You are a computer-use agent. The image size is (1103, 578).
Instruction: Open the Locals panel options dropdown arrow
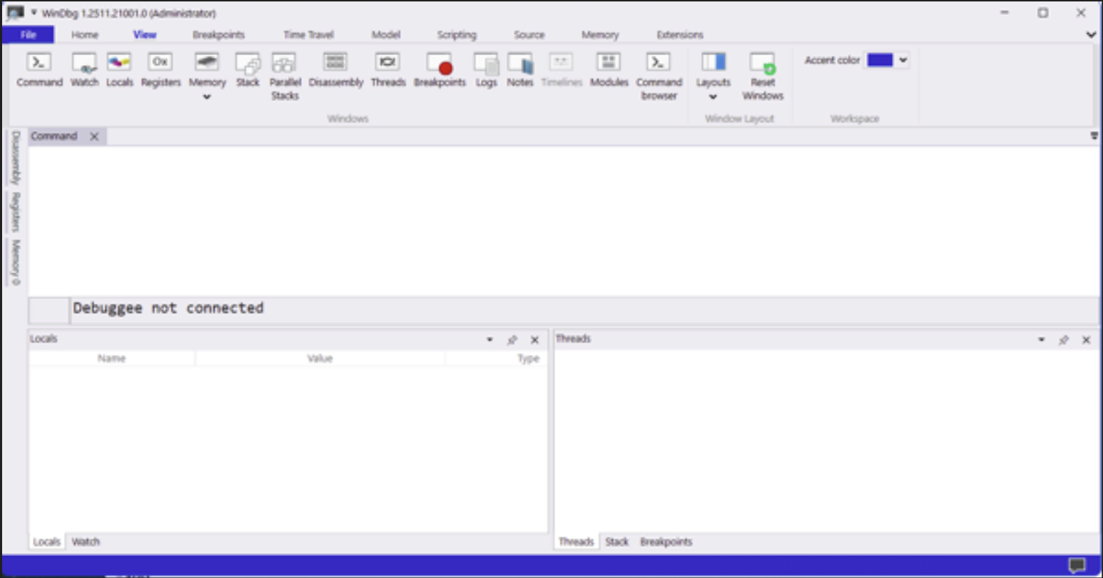pyautogui.click(x=489, y=340)
